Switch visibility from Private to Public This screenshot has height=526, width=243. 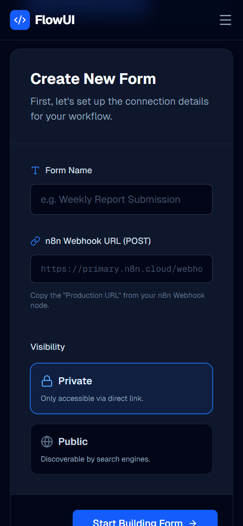coord(121,449)
